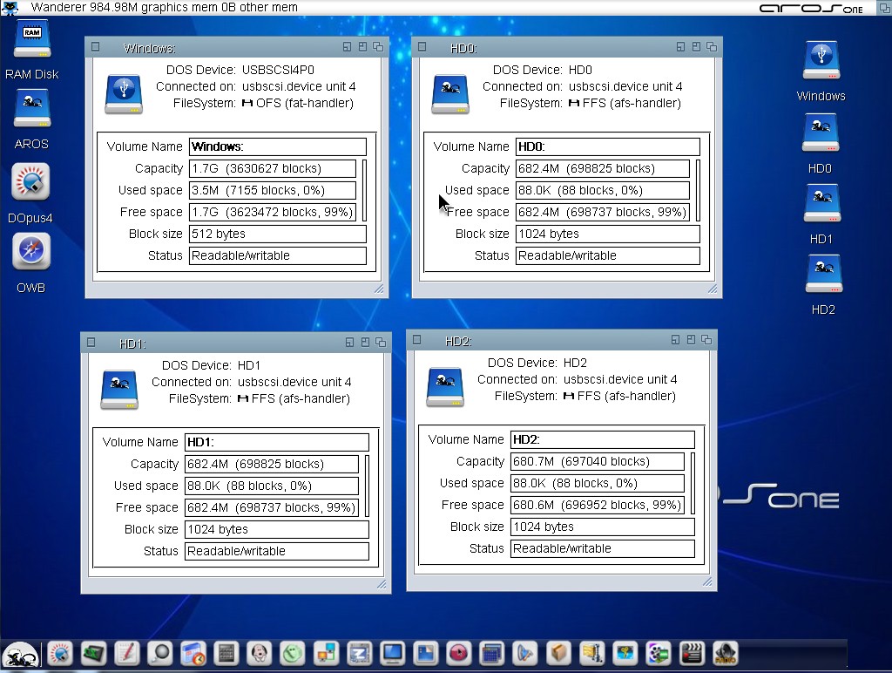Select the HD1 drive desktop icon
This screenshot has width=892, height=673.
click(x=821, y=205)
